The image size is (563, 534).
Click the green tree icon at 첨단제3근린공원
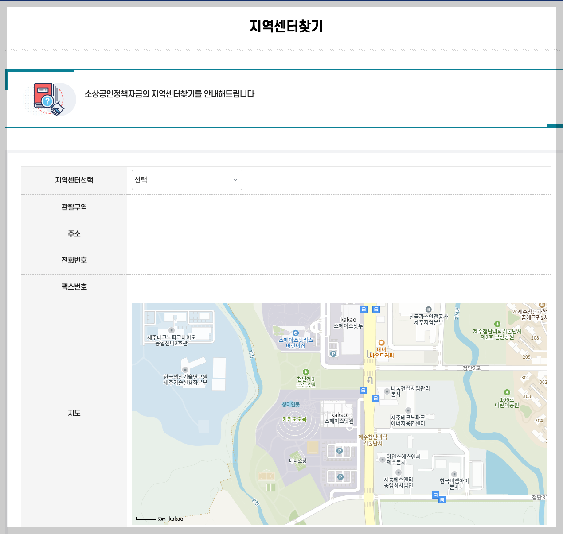pos(305,372)
